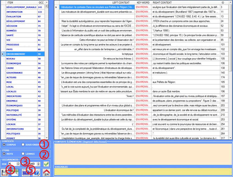Select the SOUS-ENSEMBLE context radio button
Image resolution: width=233 pixels, height=177 pixels.
tap(23, 144)
